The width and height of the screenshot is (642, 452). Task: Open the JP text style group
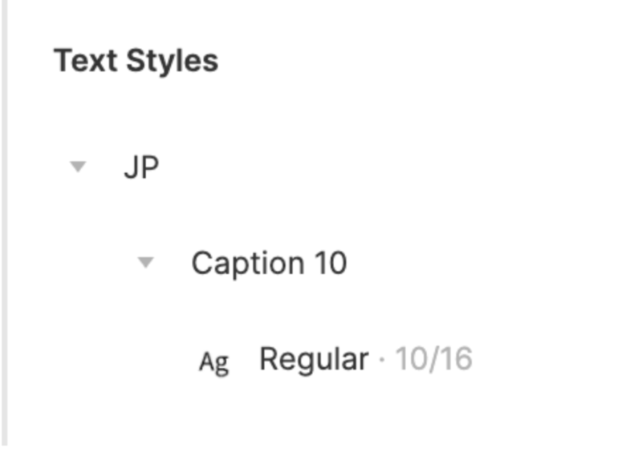(x=78, y=167)
